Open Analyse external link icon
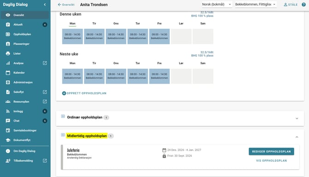Screen dimensions: 309x177 [45, 63]
